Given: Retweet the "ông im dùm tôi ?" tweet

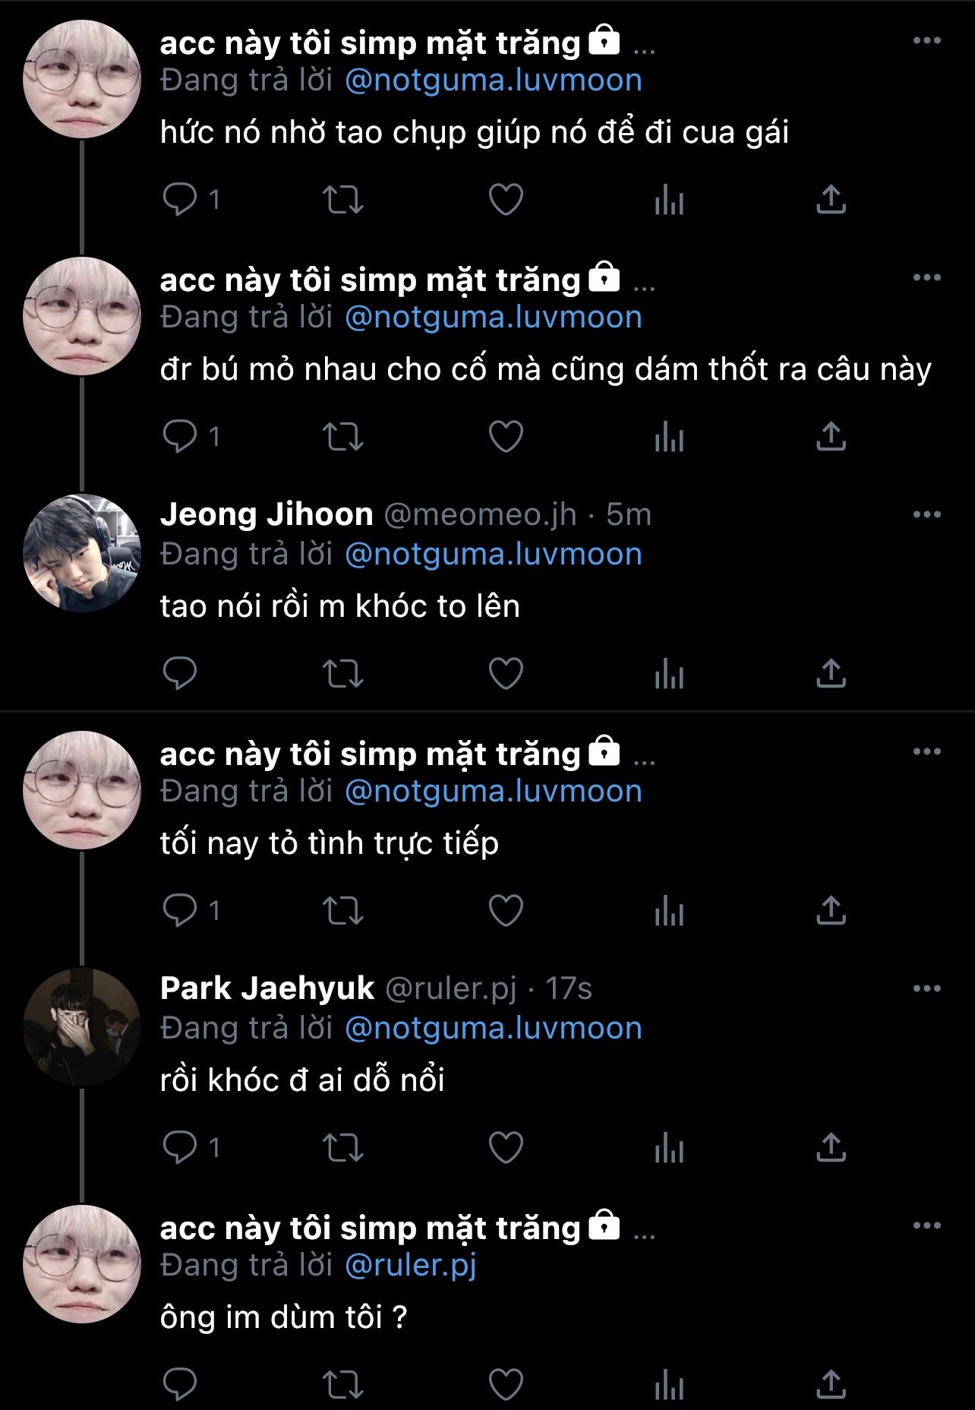Looking at the screenshot, I should (343, 1385).
